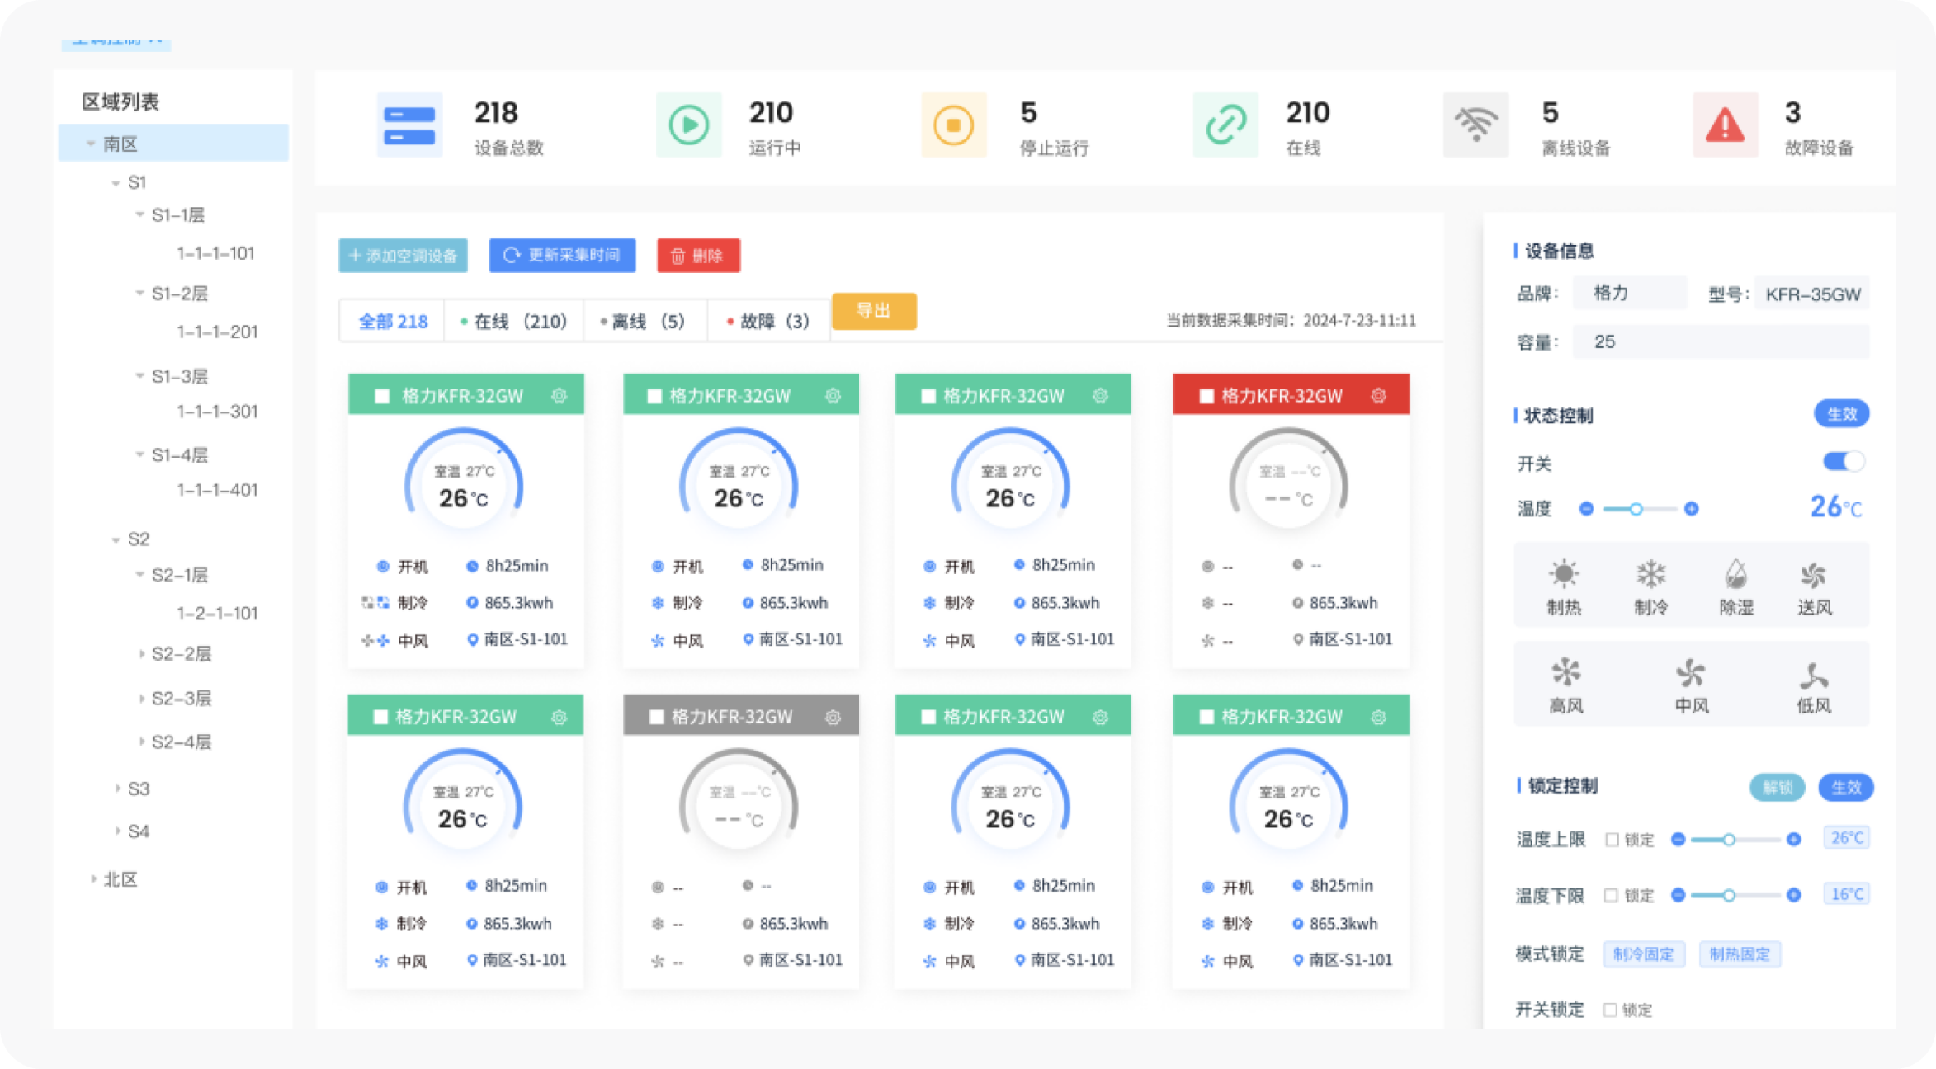
Task: Expand the S2-2层 tree node
Action: (x=142, y=653)
